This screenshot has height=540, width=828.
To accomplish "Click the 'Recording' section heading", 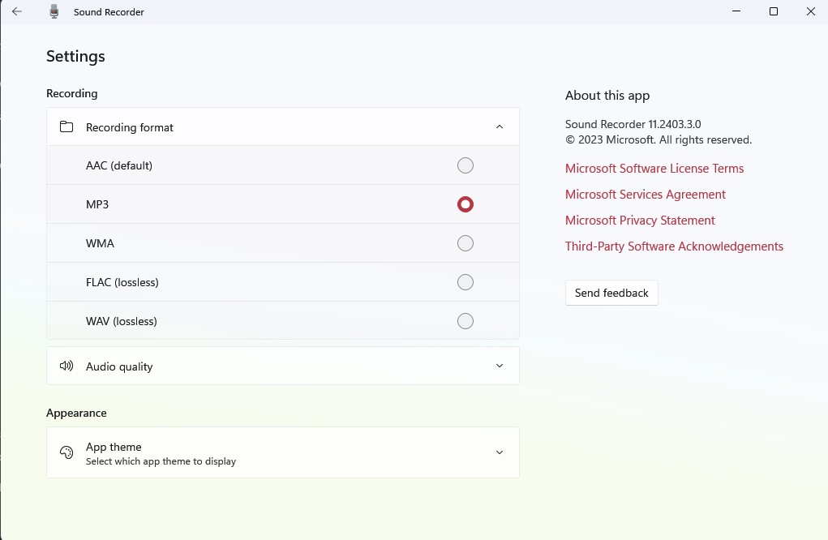I will coord(72,93).
